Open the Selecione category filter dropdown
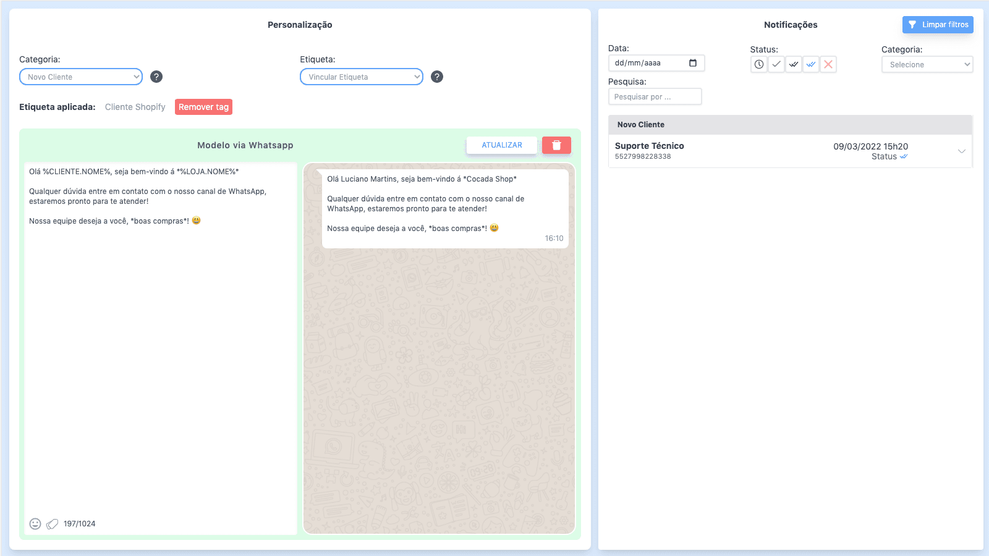989x556 pixels. [927, 64]
